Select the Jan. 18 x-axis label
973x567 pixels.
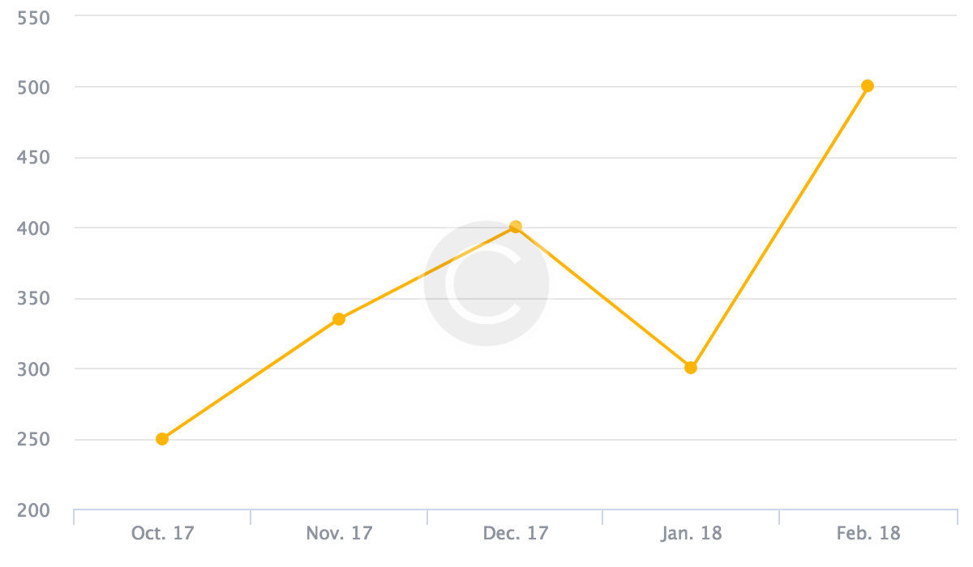(x=691, y=534)
